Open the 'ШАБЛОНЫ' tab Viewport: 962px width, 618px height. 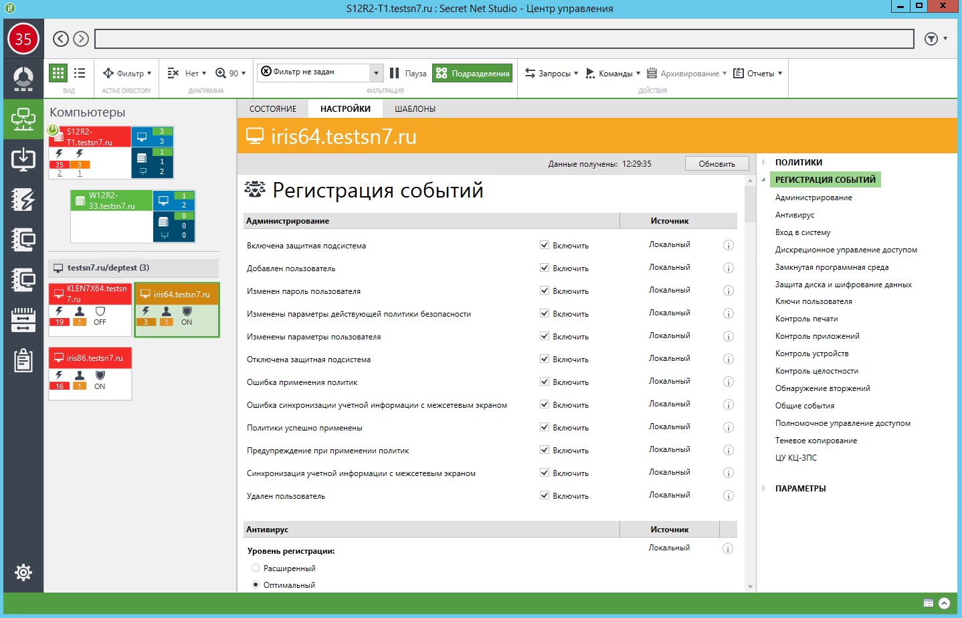pyautogui.click(x=415, y=108)
